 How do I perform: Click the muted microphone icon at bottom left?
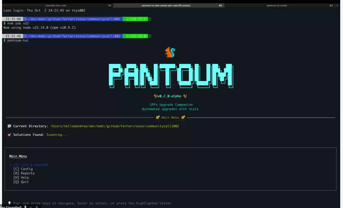click(25, 207)
